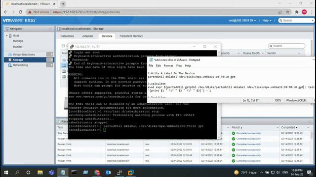This screenshot has height=177, width=316.
Task: Click the devices list Search box
Action: 286,46
